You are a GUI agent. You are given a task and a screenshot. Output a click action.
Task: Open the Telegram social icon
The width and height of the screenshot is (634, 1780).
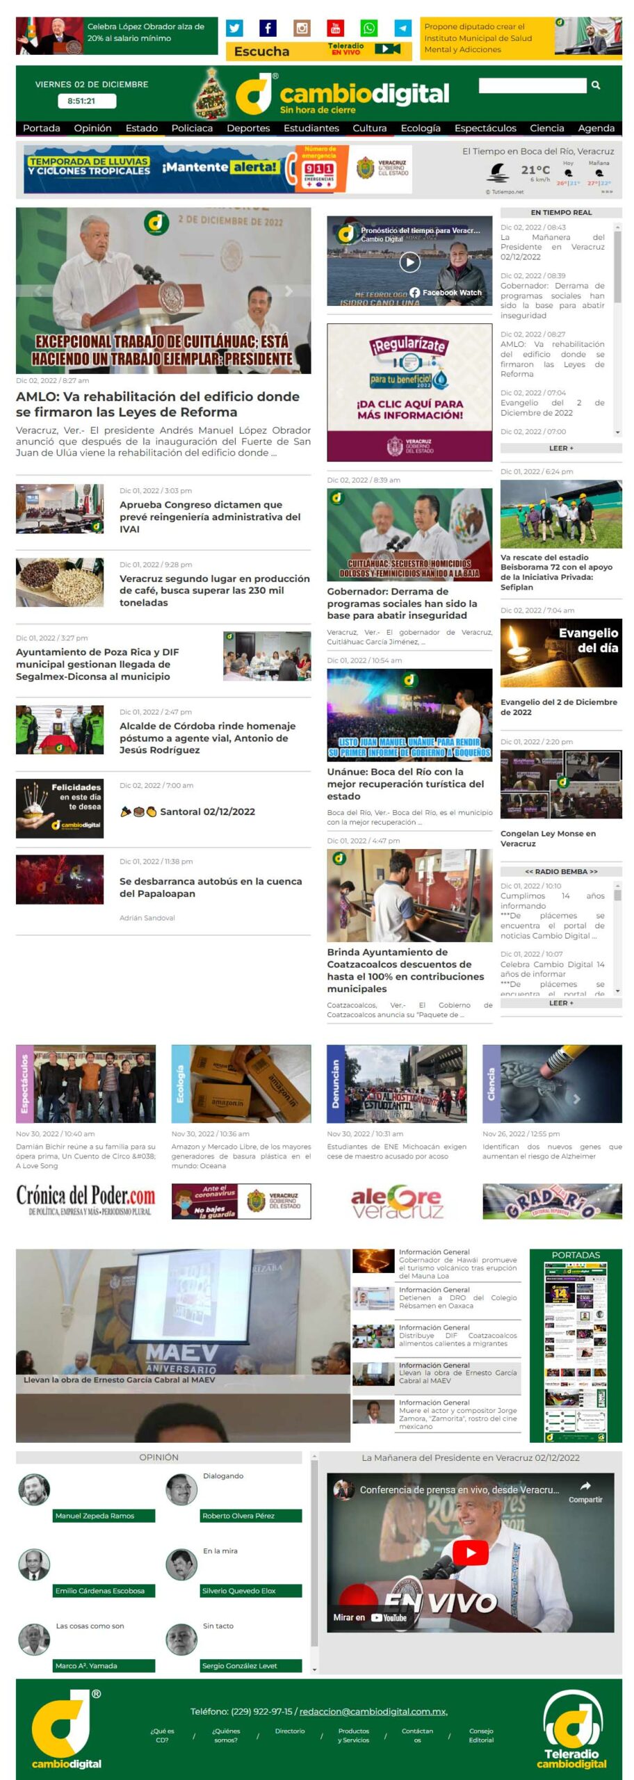403,29
